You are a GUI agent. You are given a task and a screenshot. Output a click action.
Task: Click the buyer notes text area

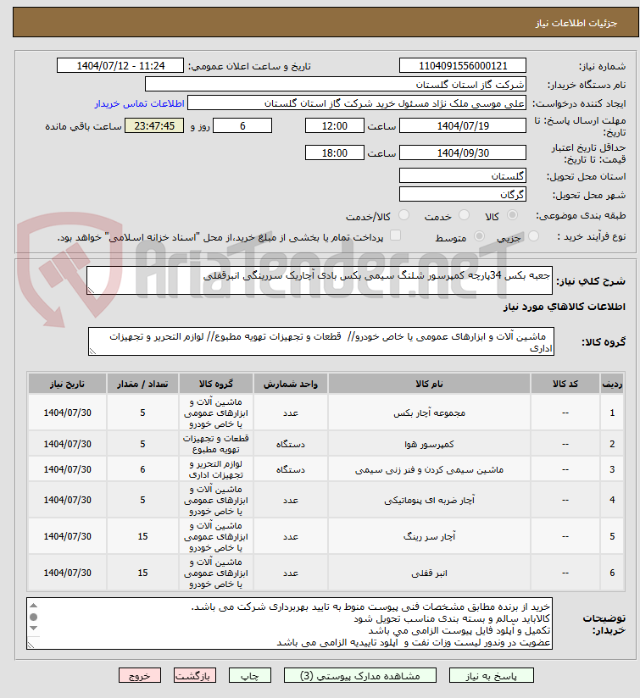[x=290, y=623]
